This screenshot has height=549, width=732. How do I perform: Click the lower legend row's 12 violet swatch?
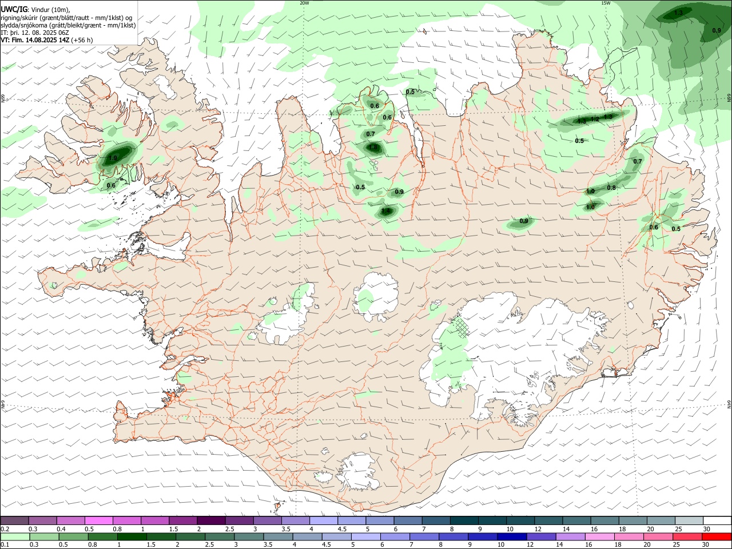[x=541, y=536]
